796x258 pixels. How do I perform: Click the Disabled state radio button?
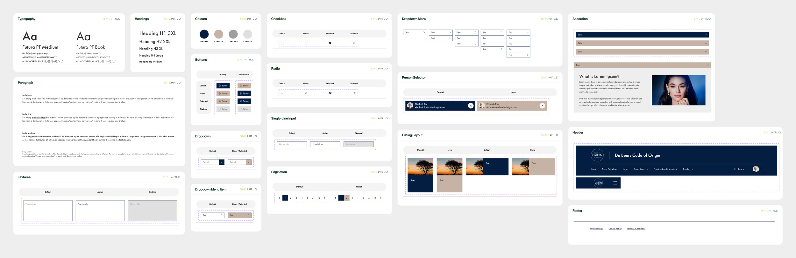click(x=354, y=93)
